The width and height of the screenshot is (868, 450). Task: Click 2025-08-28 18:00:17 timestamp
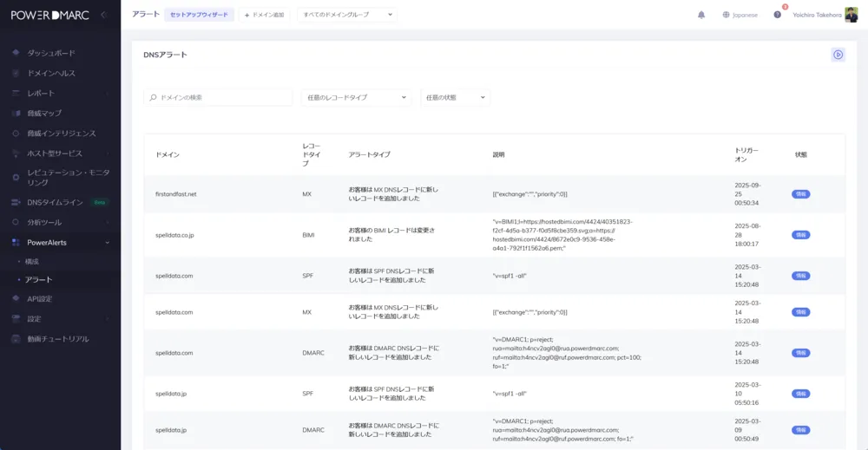click(x=747, y=235)
